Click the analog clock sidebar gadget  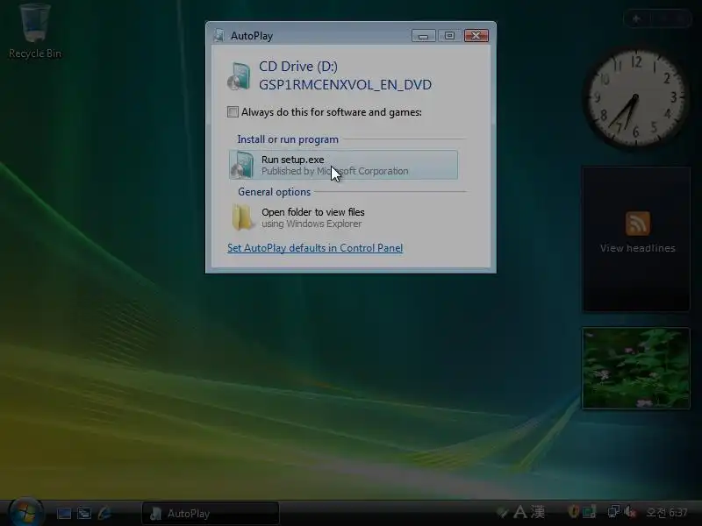pos(635,98)
